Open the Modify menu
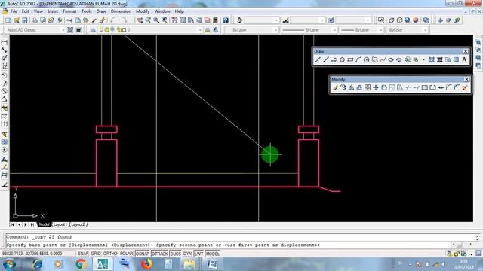Viewport: 483px width, 271px height. [x=143, y=11]
